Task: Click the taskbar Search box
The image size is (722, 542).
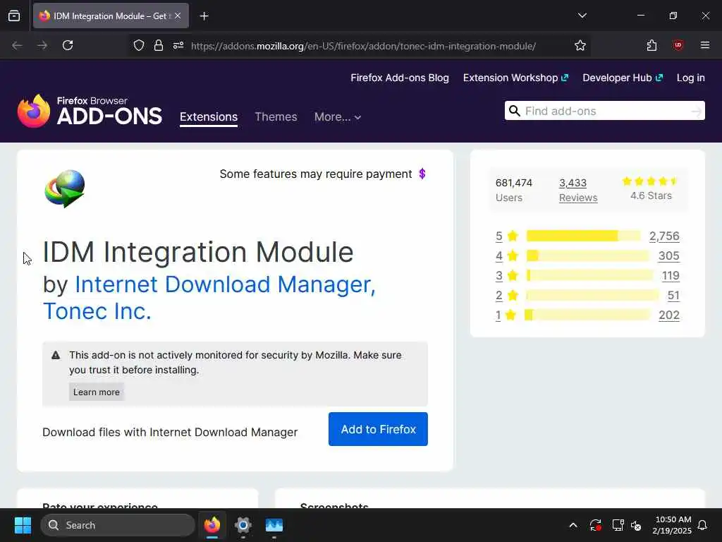Action: pos(118,525)
